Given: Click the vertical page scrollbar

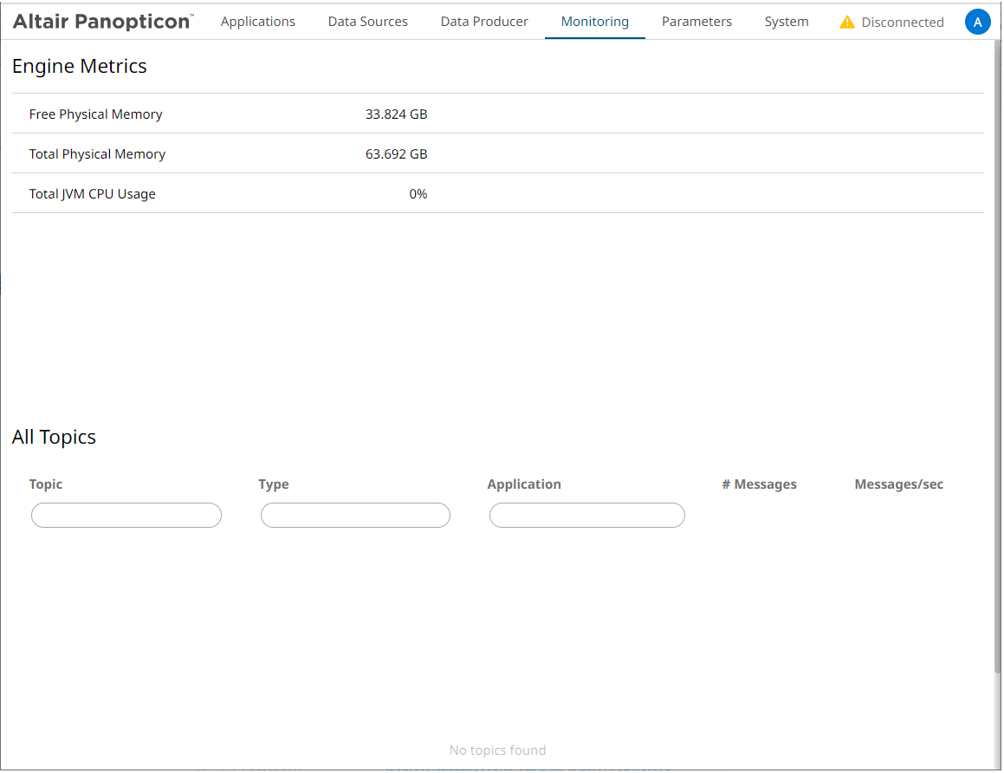Looking at the screenshot, I should click(x=996, y=347).
